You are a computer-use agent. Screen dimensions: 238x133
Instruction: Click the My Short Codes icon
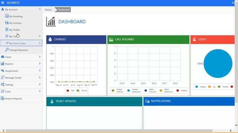coord(7,43)
